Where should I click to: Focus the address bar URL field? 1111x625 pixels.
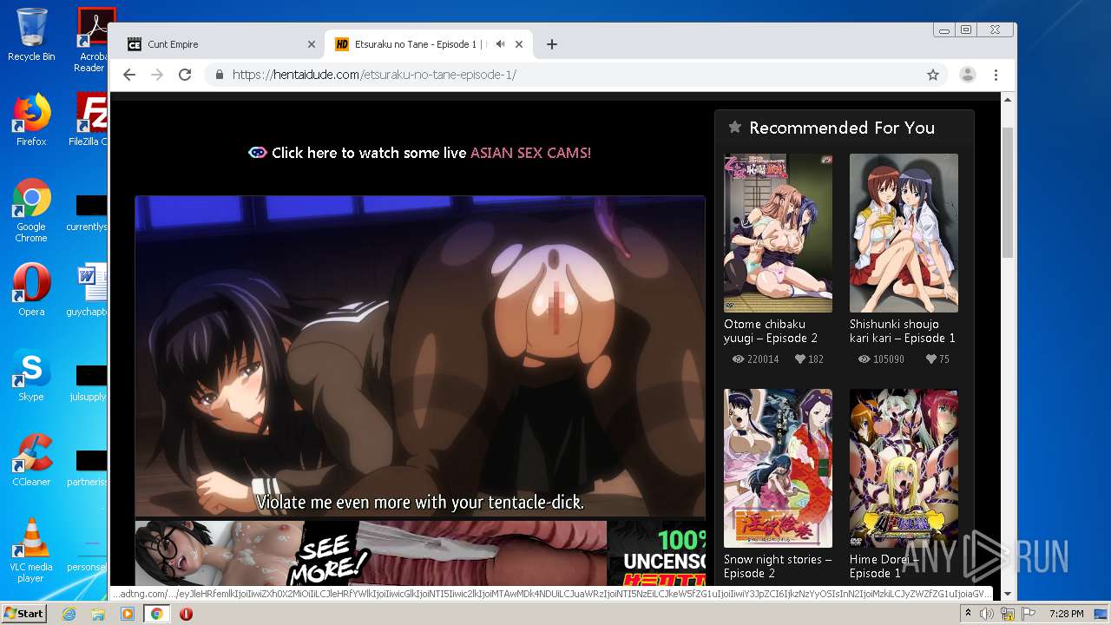(x=573, y=75)
